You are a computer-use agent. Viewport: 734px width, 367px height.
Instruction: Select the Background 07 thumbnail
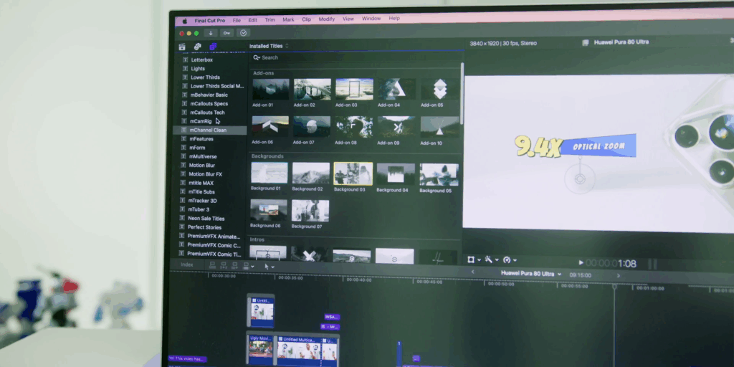(310, 211)
